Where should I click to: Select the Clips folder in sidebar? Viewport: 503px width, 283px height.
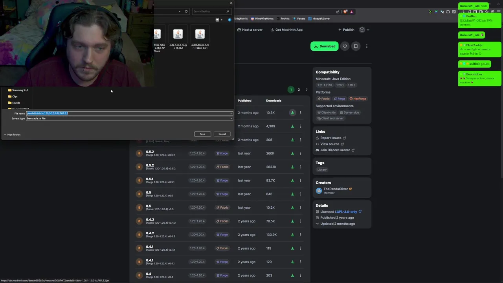click(13, 96)
